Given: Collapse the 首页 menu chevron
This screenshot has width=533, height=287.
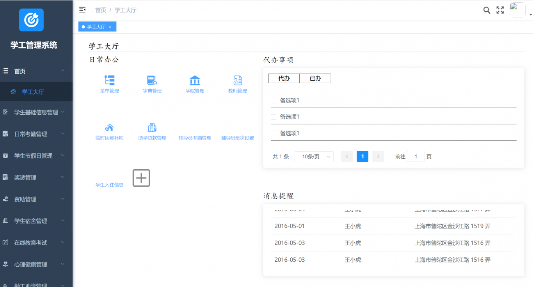Looking at the screenshot, I should click(x=63, y=71).
